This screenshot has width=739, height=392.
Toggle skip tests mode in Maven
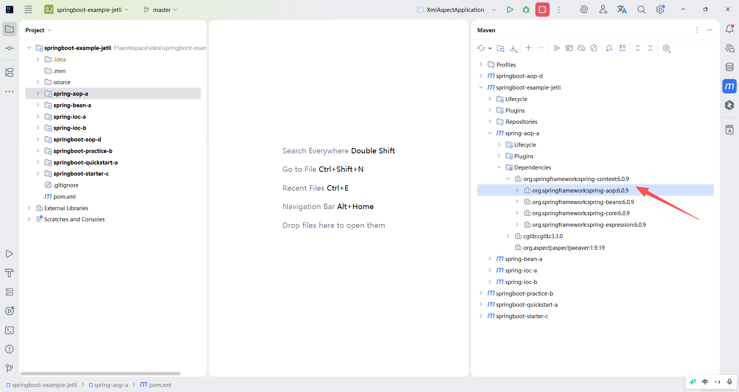click(x=594, y=48)
